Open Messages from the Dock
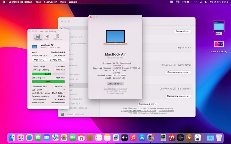 [x=38, y=138]
